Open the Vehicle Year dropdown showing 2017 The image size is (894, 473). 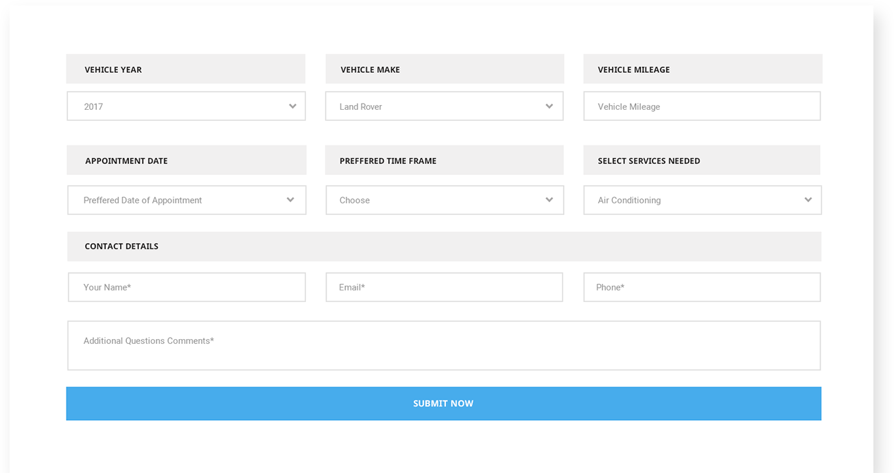(x=178, y=106)
